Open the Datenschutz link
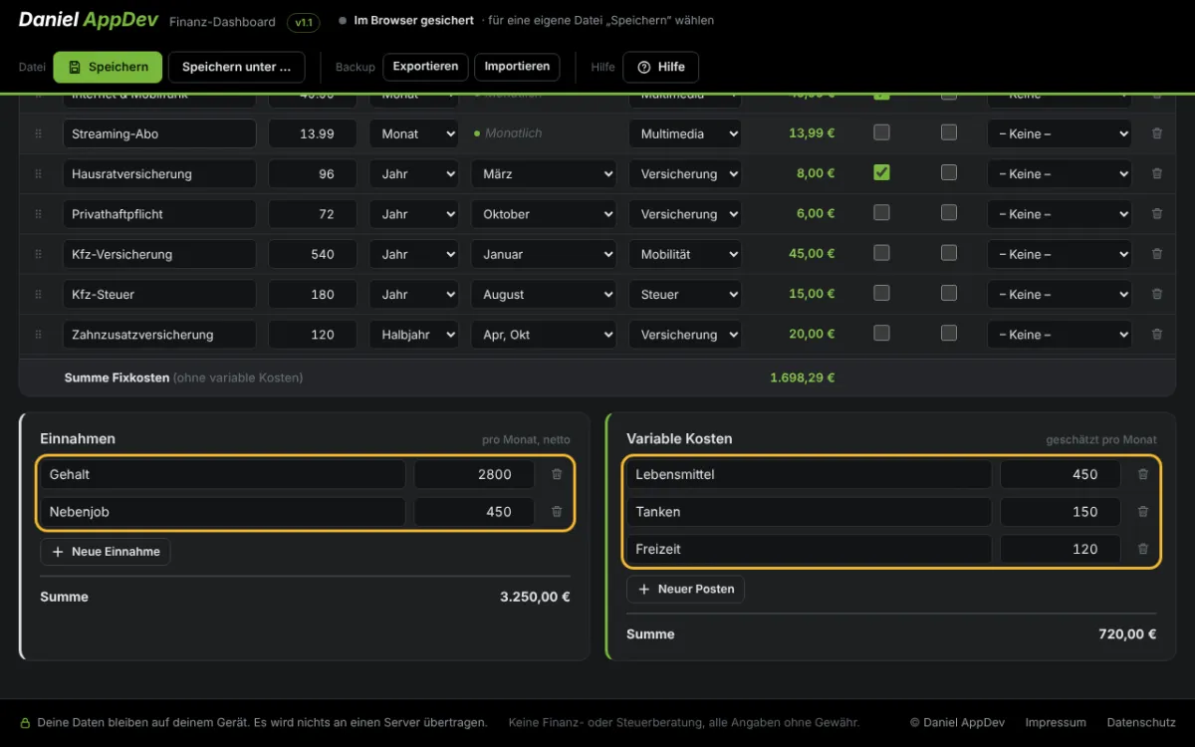 [1141, 722]
